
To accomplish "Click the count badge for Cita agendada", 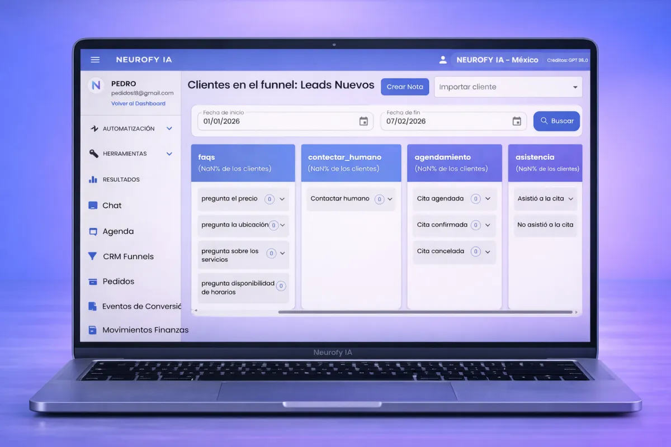I will (x=476, y=199).
